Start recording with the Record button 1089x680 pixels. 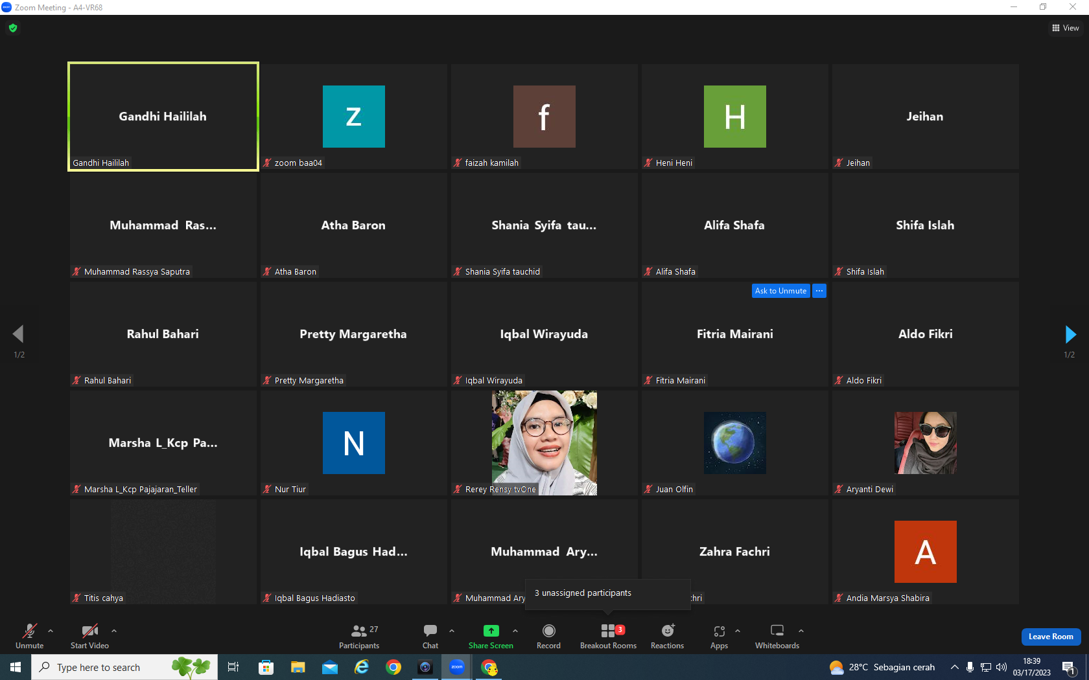(x=548, y=637)
